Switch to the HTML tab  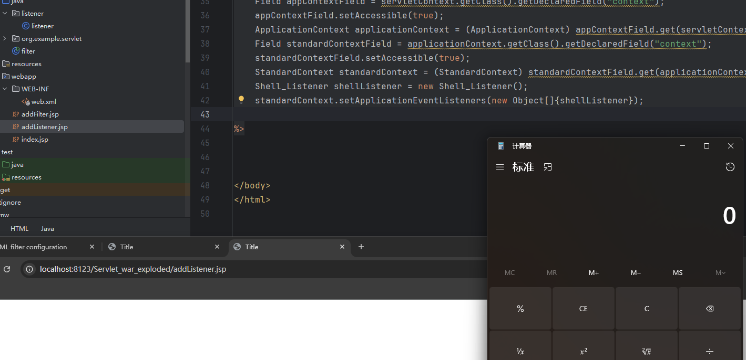coord(19,229)
